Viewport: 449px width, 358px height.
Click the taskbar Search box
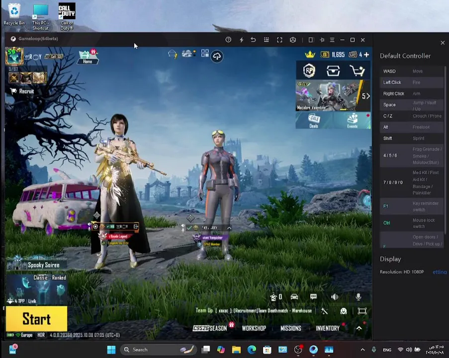point(158,350)
